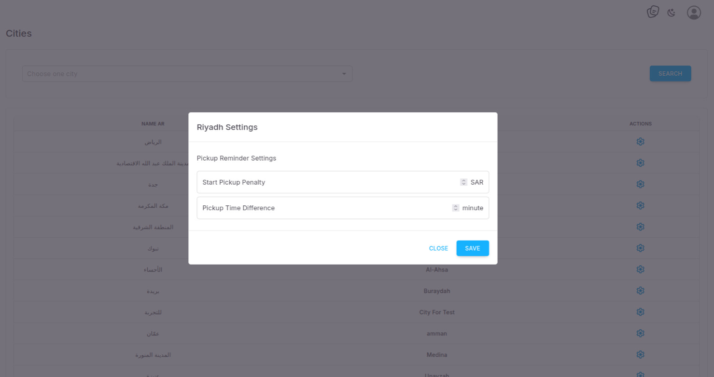The width and height of the screenshot is (714, 377).
Task: Adjust the Start Pickup Penalty spinner
Action: pyautogui.click(x=463, y=182)
